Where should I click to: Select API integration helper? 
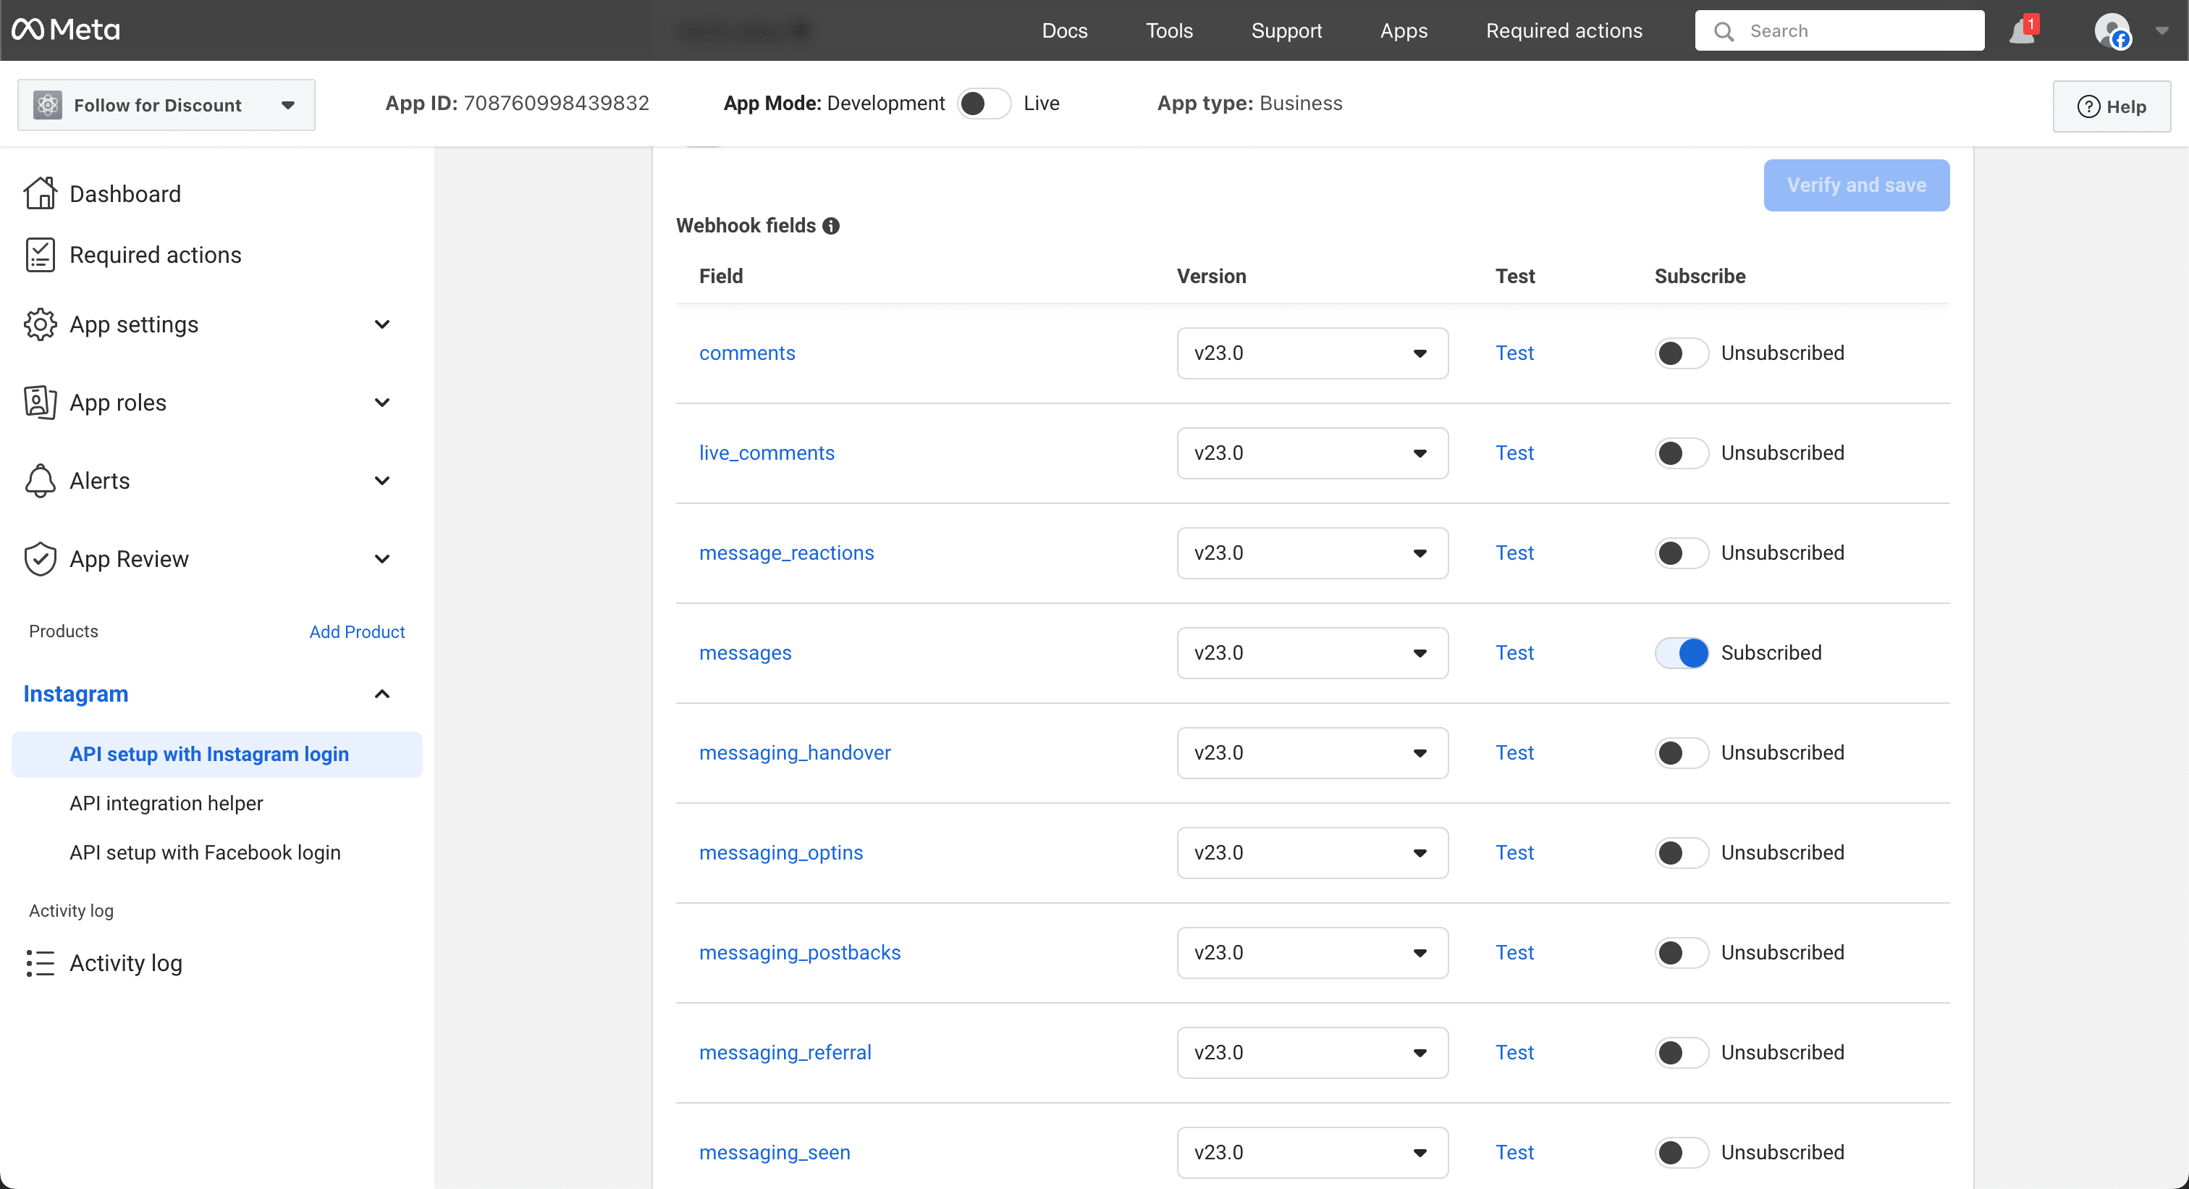[x=166, y=804]
